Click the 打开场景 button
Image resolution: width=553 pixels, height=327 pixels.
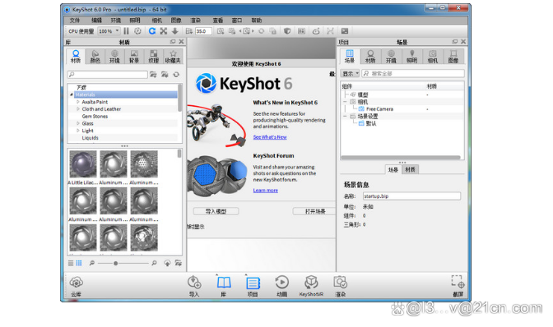tap(314, 211)
